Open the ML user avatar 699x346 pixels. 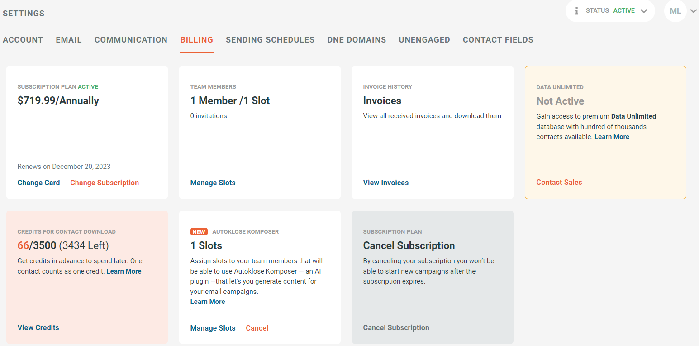(x=675, y=11)
